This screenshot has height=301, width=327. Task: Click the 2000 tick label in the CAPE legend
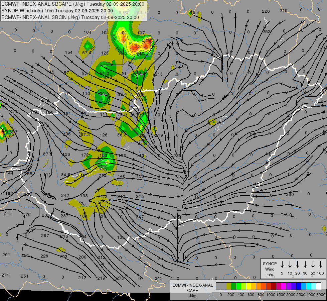291,295
